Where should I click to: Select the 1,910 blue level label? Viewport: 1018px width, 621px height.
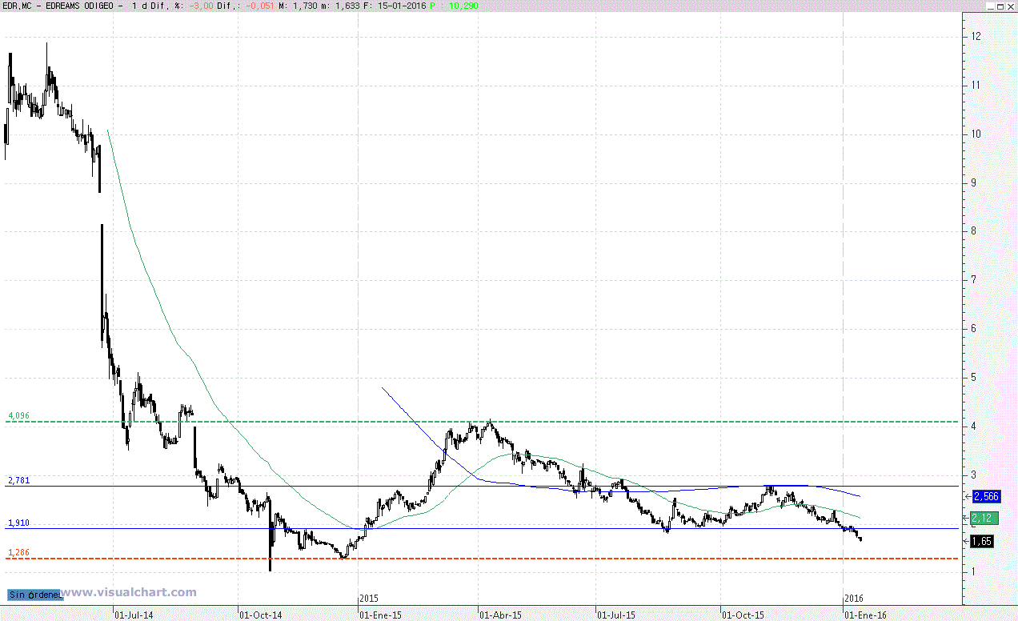coord(18,523)
